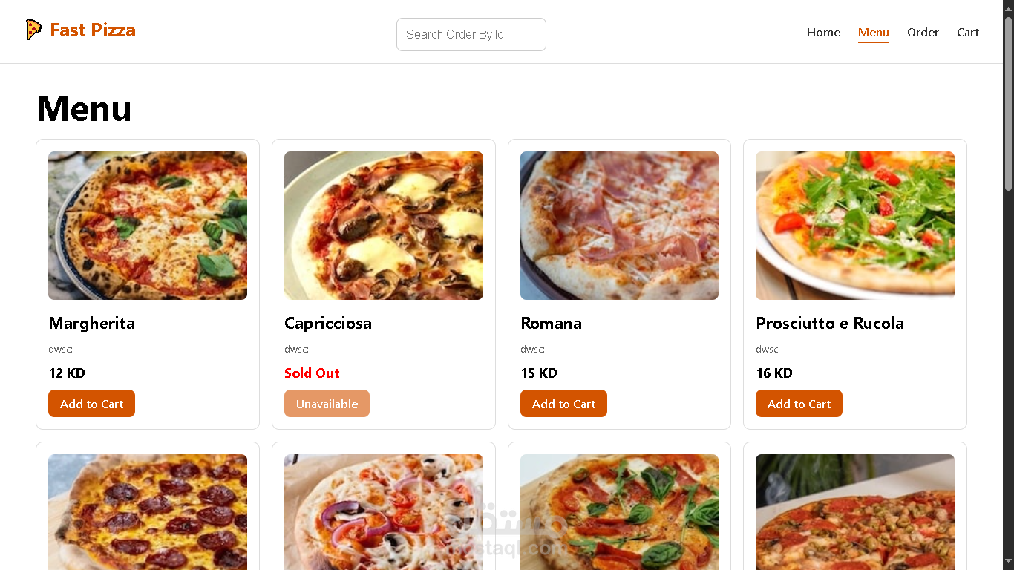Navigate to the Order page

pos(923,33)
